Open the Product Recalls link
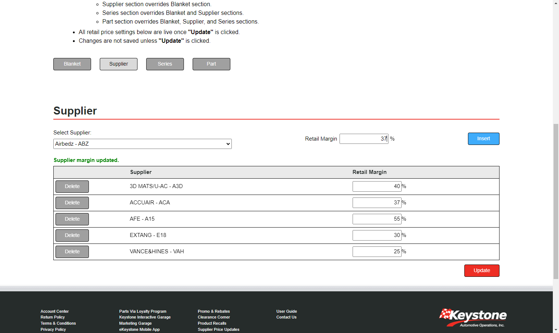 212,324
